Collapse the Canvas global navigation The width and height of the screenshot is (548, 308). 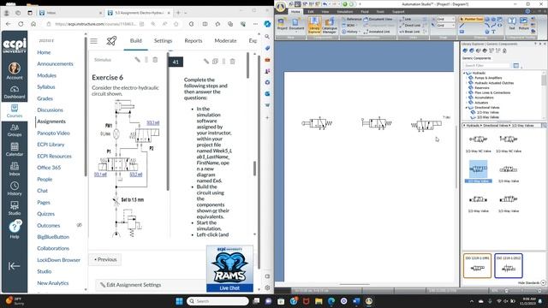tap(14, 266)
